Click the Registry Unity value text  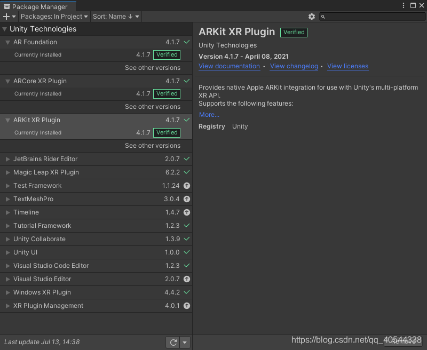tap(240, 126)
